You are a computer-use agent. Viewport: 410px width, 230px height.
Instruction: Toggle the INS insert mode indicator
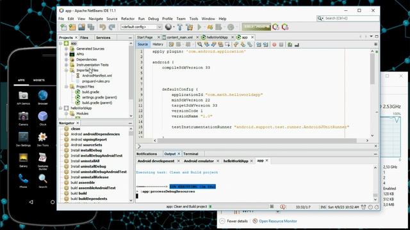[323, 207]
